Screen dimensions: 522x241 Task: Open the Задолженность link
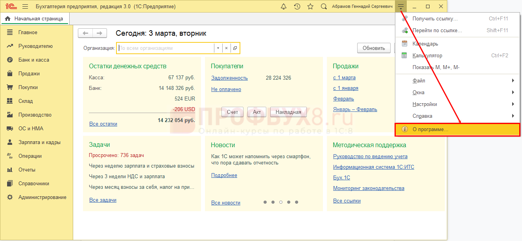(229, 78)
